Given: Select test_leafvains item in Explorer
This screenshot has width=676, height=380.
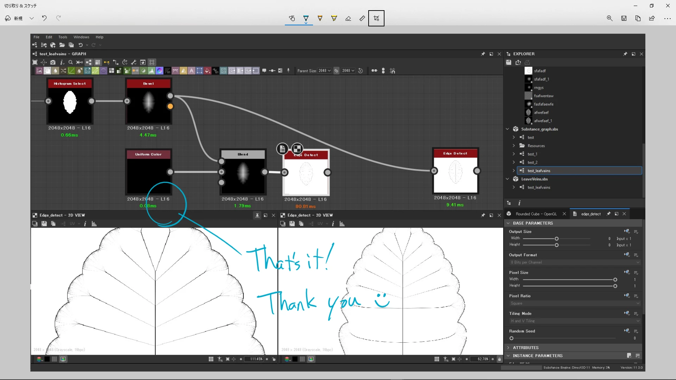Looking at the screenshot, I should pos(539,171).
